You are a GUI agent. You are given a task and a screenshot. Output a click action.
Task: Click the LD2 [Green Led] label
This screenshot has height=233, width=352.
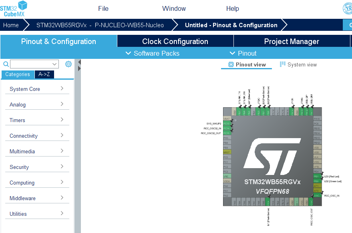pos(333,181)
